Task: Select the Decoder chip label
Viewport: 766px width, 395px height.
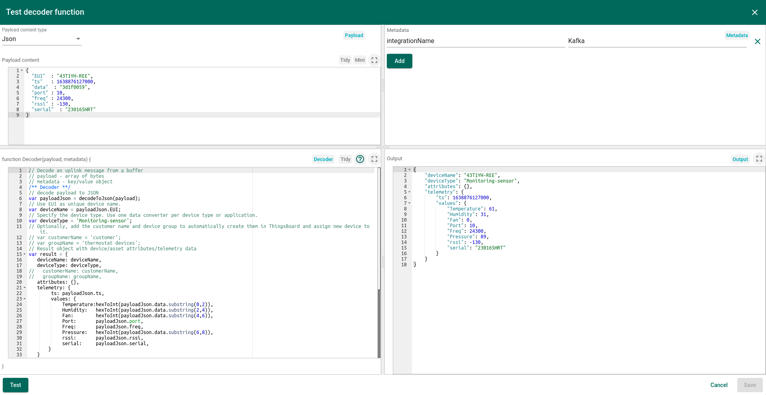Action: point(323,159)
